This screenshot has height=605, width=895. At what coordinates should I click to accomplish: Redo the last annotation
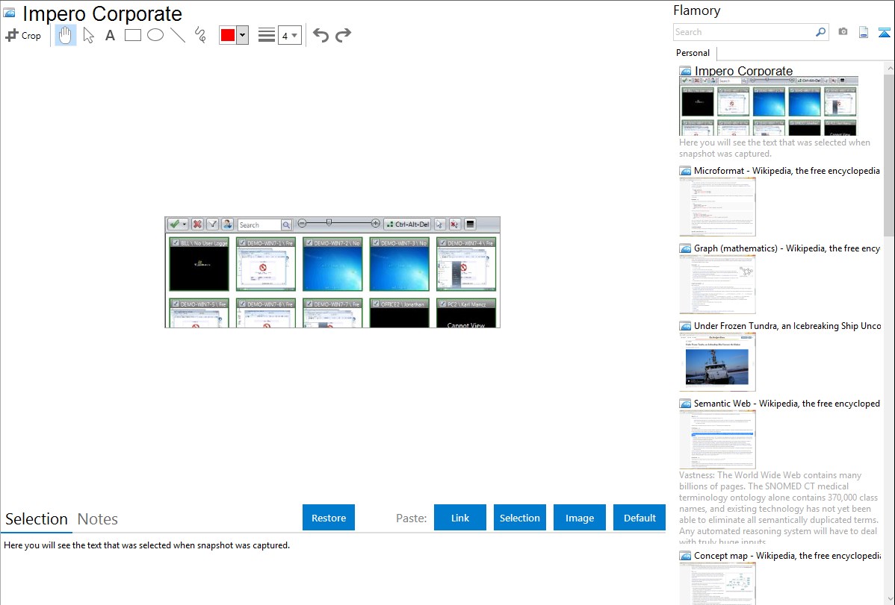point(343,35)
